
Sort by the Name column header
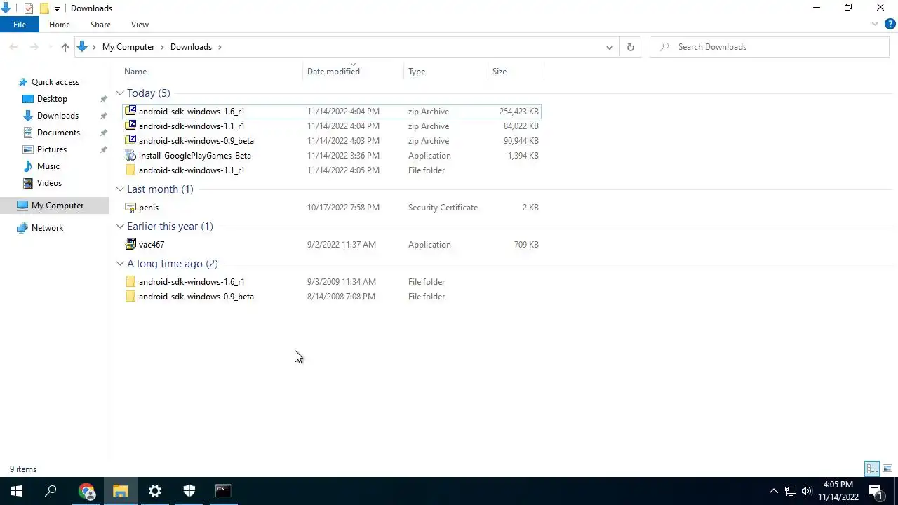point(135,72)
